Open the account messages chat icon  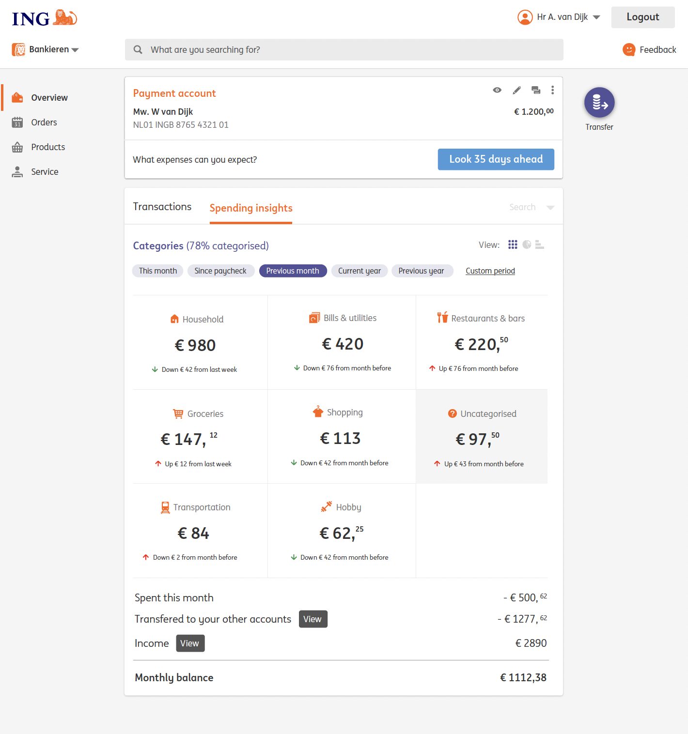tap(536, 90)
